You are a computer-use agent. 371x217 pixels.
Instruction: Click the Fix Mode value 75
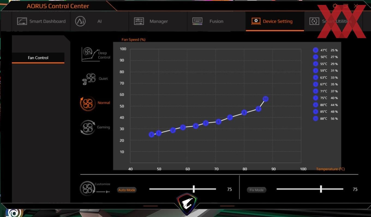pos(355,189)
